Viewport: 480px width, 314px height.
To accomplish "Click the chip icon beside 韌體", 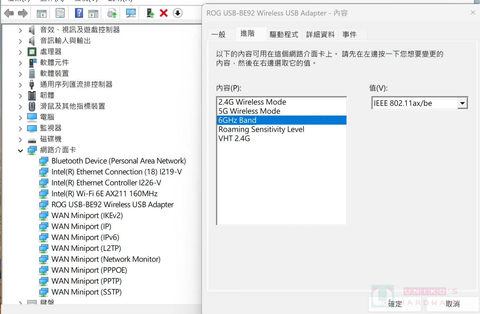I will pyautogui.click(x=32, y=95).
